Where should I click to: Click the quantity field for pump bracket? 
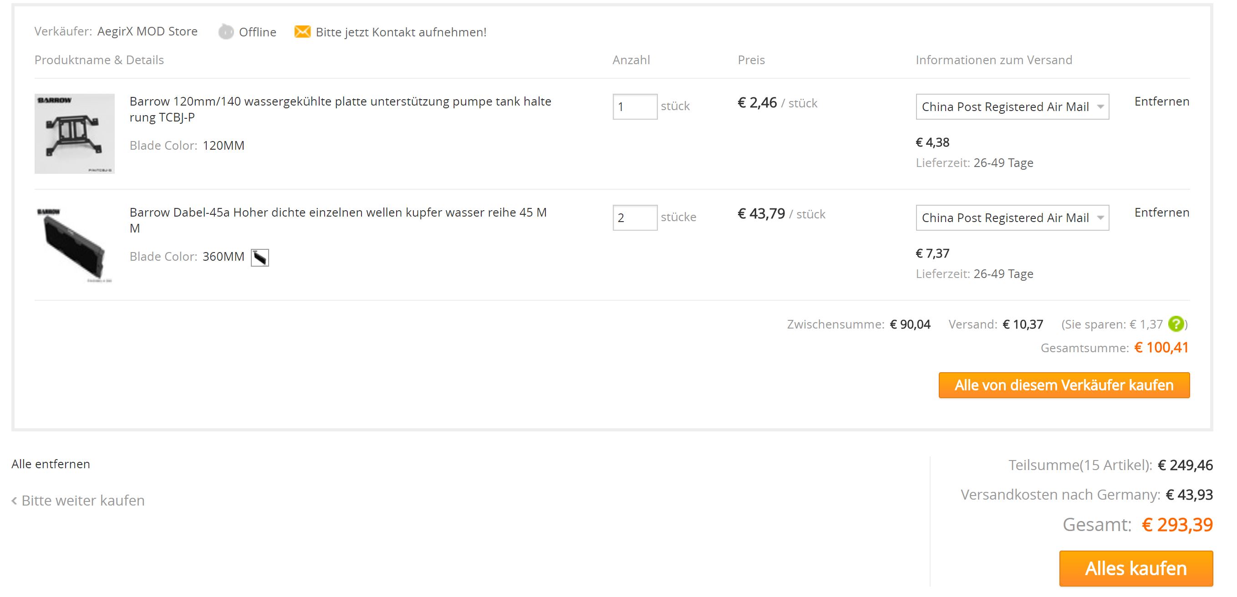click(634, 106)
